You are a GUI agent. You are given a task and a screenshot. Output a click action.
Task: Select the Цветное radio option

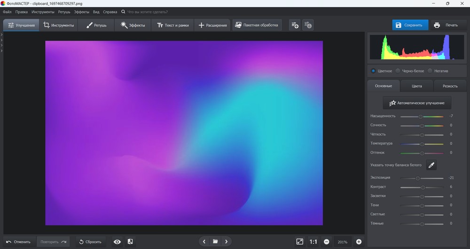(x=373, y=71)
